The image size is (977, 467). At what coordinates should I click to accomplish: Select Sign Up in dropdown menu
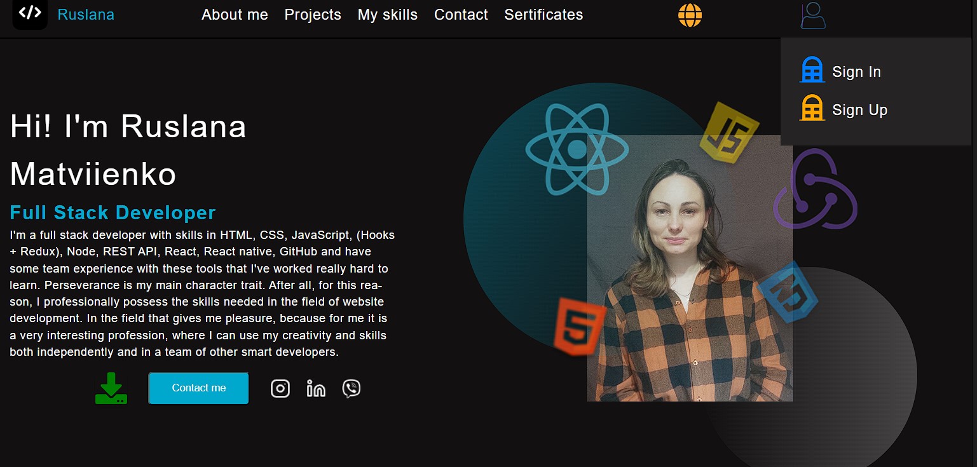tap(859, 110)
